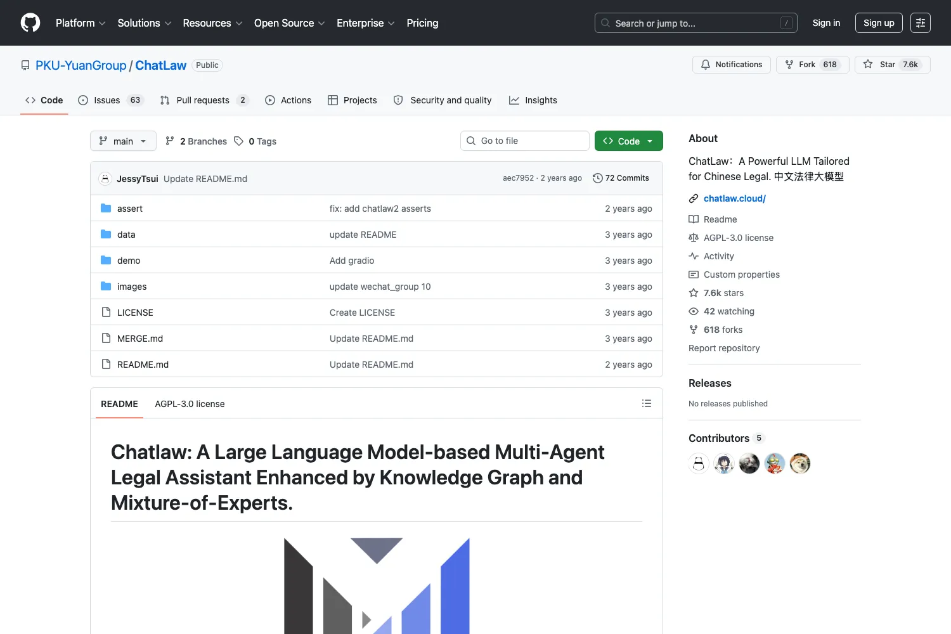Focus the Go to file input

pyautogui.click(x=525, y=141)
